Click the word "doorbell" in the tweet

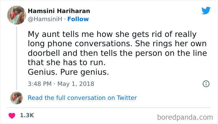click(44, 53)
